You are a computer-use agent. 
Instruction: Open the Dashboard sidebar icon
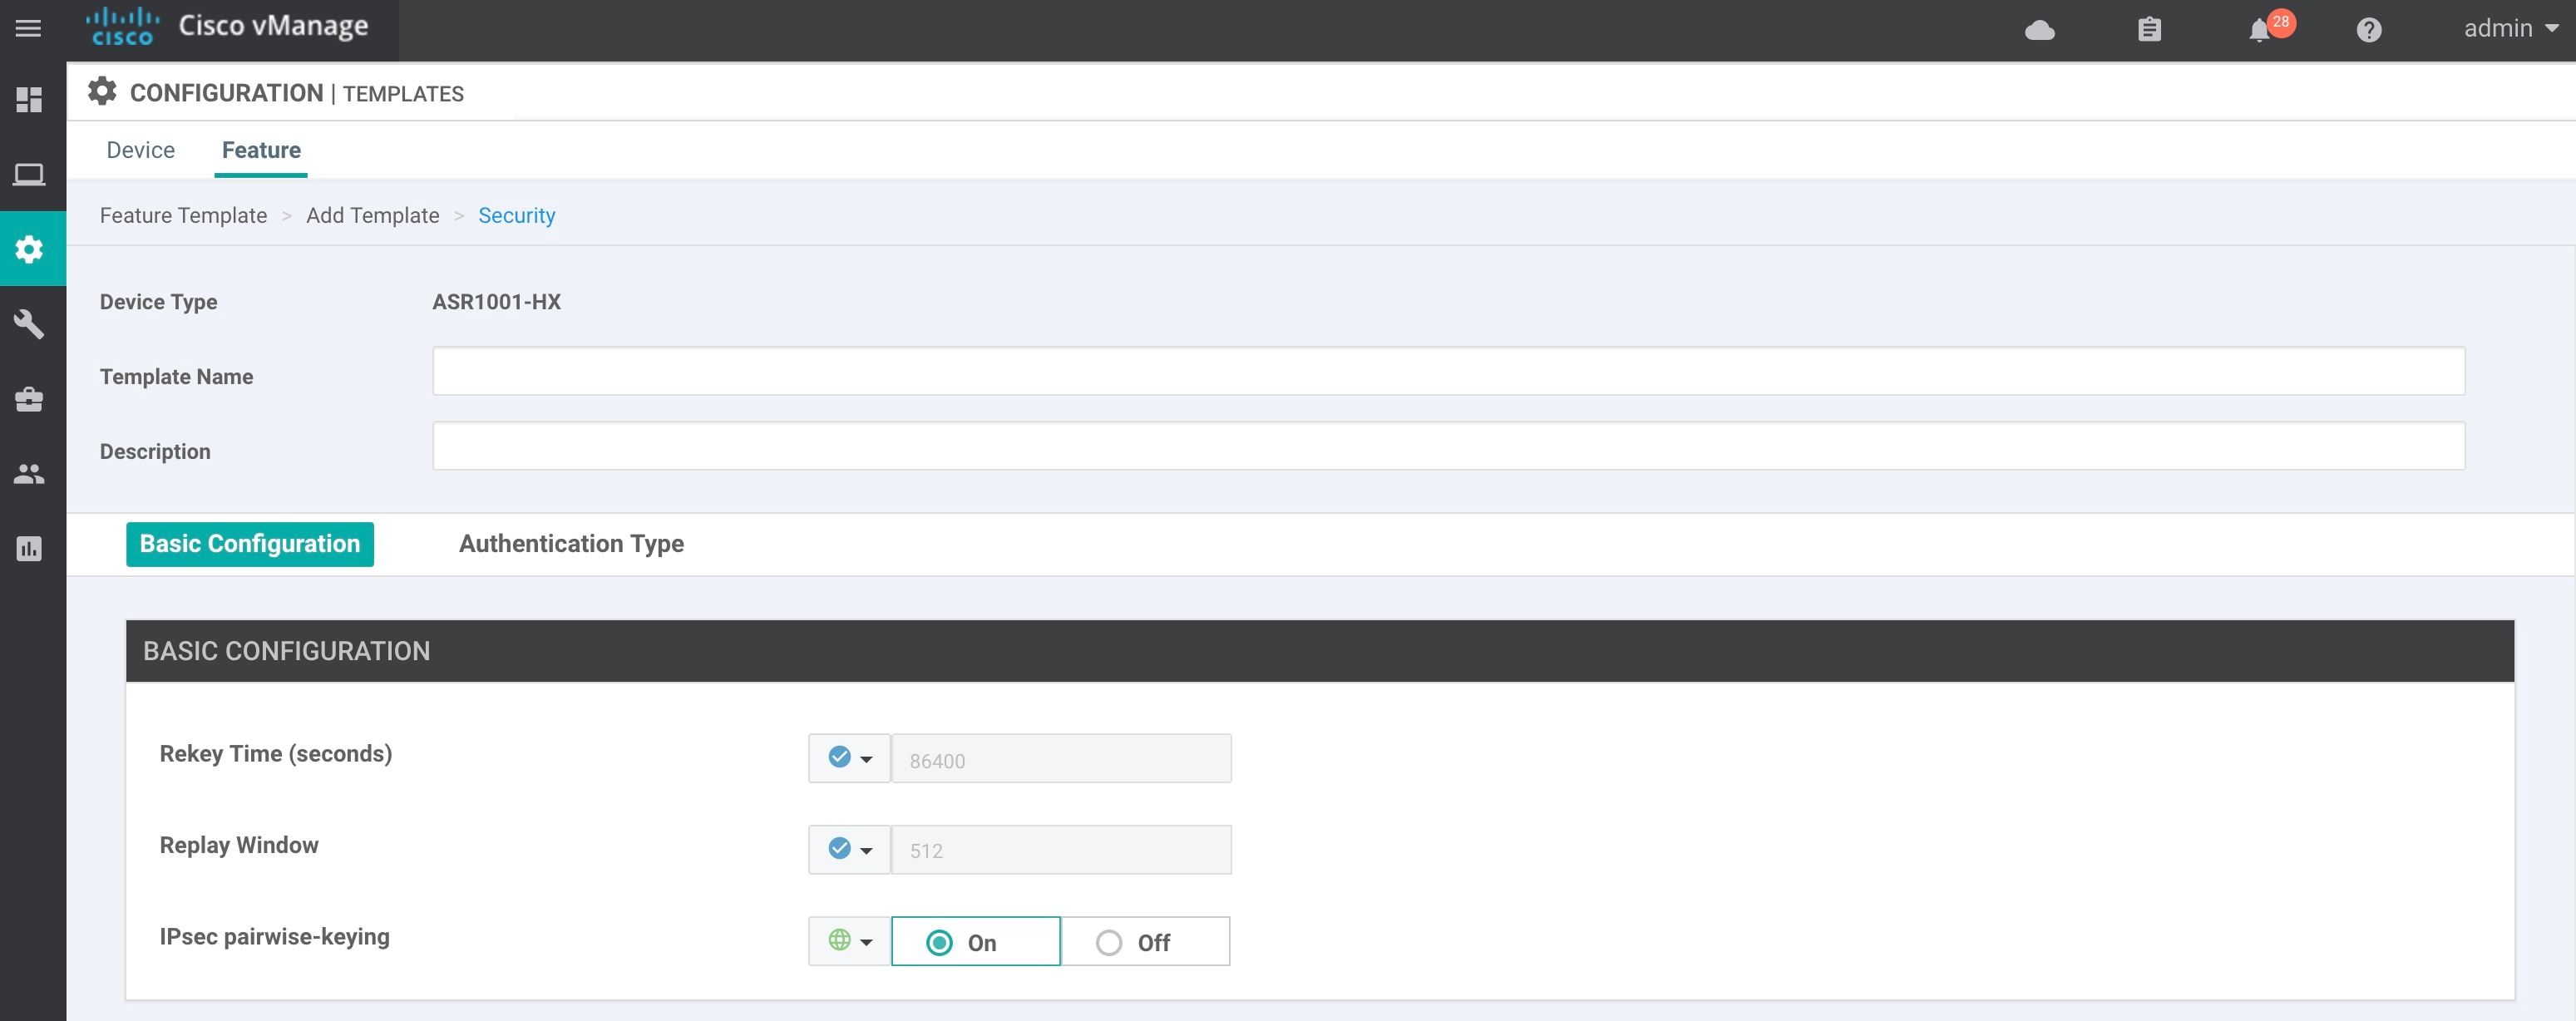(30, 99)
